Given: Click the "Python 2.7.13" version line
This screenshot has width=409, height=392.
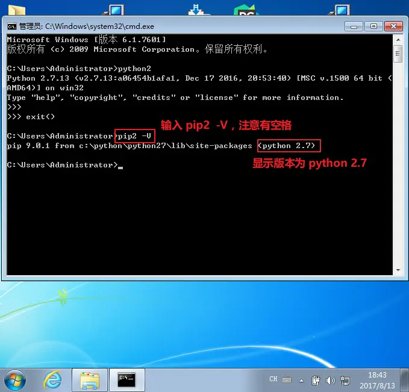Looking at the screenshot, I should (199, 78).
